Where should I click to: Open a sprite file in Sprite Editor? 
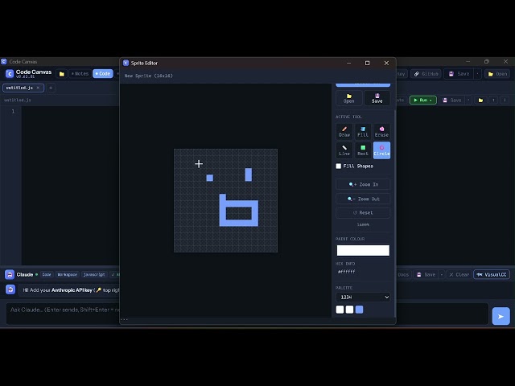(x=348, y=98)
